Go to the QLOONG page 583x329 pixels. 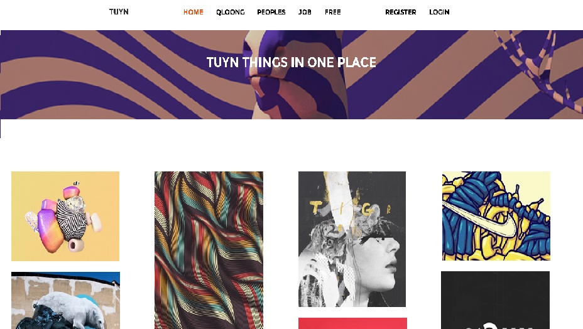[230, 12]
